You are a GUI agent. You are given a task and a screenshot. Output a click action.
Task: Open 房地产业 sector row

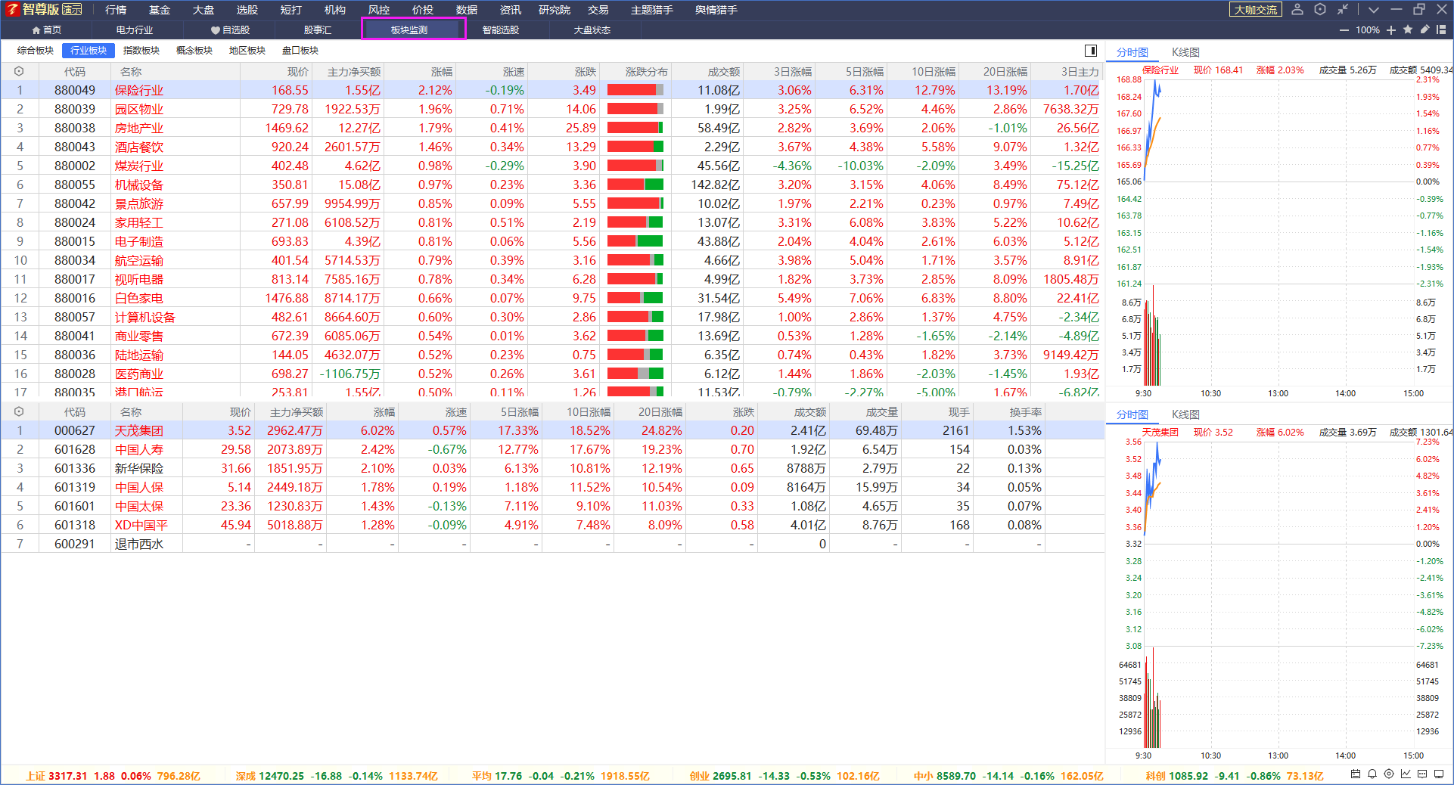552,128
